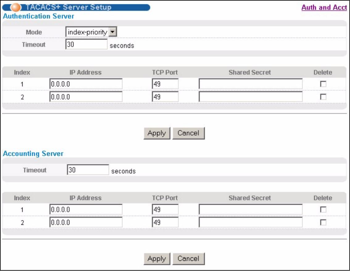
Task: Click Authentication Server index 1 IP Address field
Action: click(86, 84)
